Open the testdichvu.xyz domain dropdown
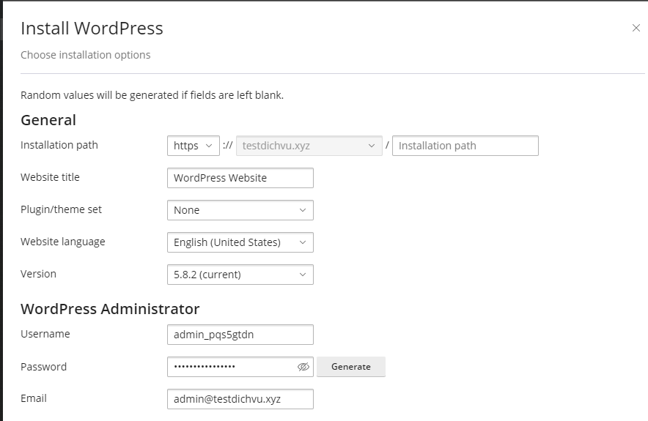This screenshot has height=421, width=648. pyautogui.click(x=309, y=146)
